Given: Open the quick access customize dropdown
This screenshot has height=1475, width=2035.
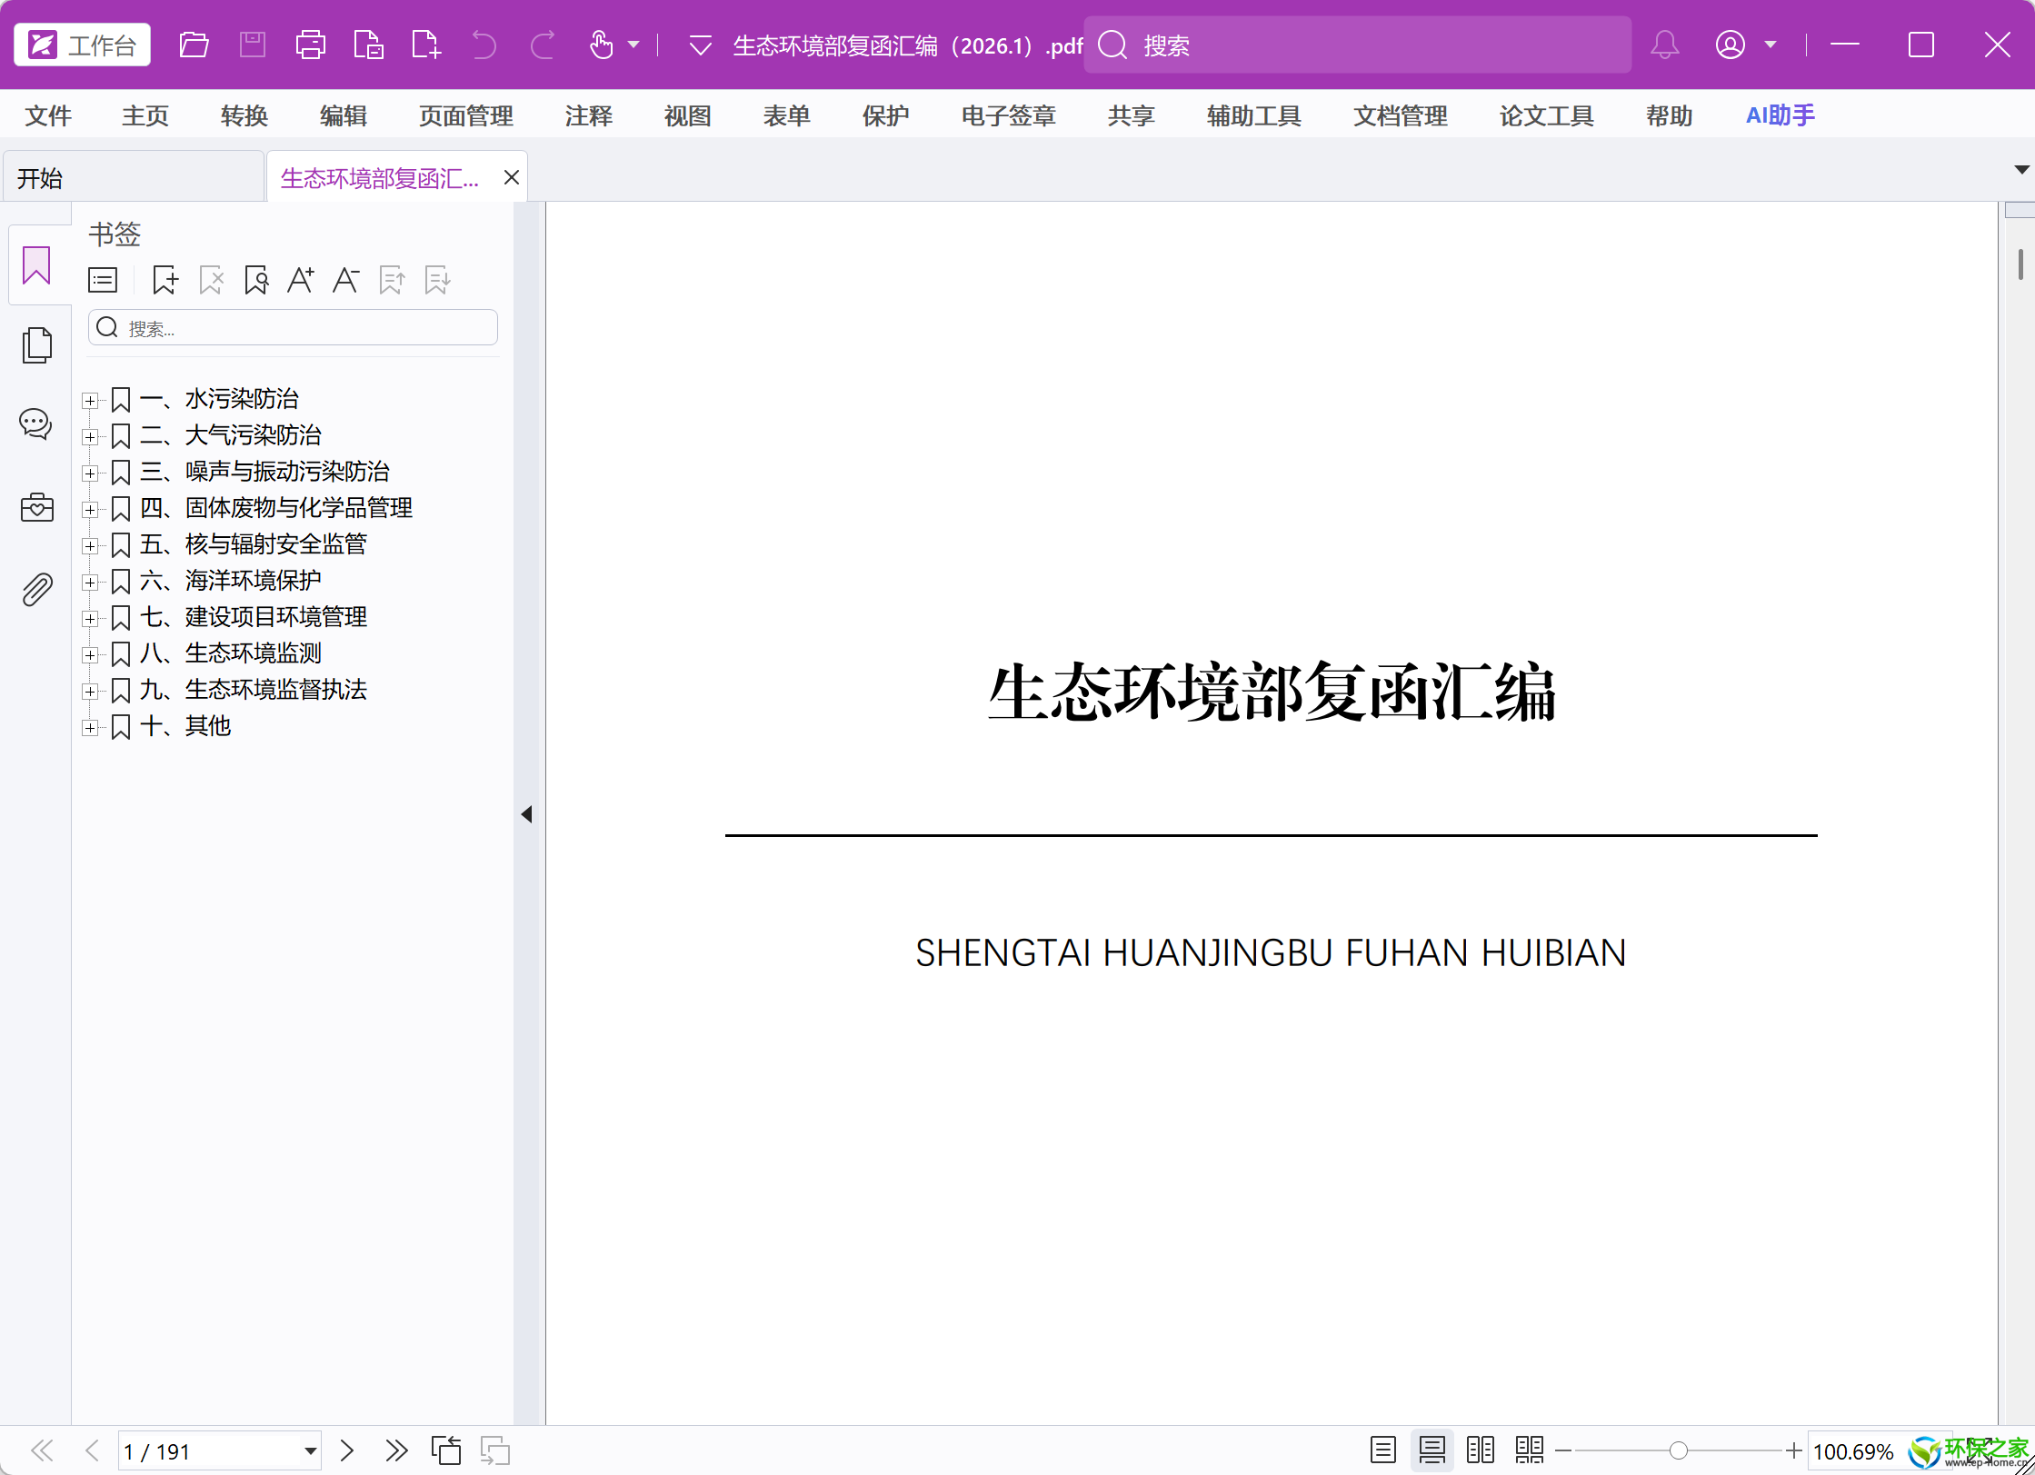Looking at the screenshot, I should click(700, 45).
